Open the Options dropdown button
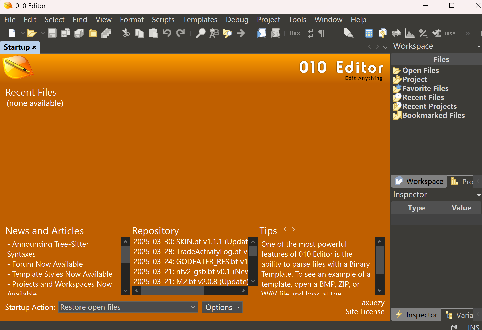The height and width of the screenshot is (330, 482). [x=222, y=307]
